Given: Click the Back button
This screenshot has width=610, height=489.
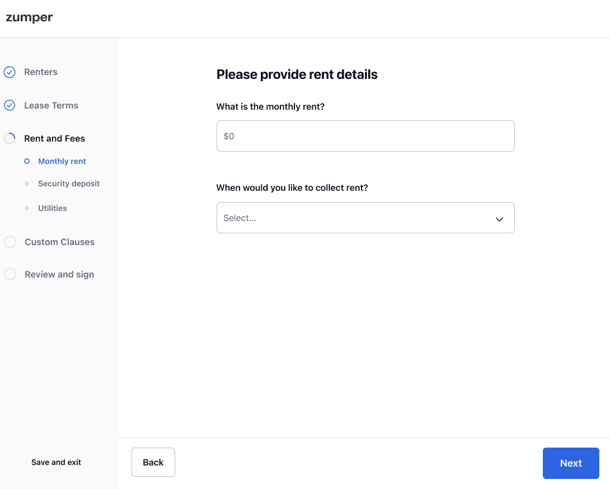Looking at the screenshot, I should pyautogui.click(x=153, y=462).
